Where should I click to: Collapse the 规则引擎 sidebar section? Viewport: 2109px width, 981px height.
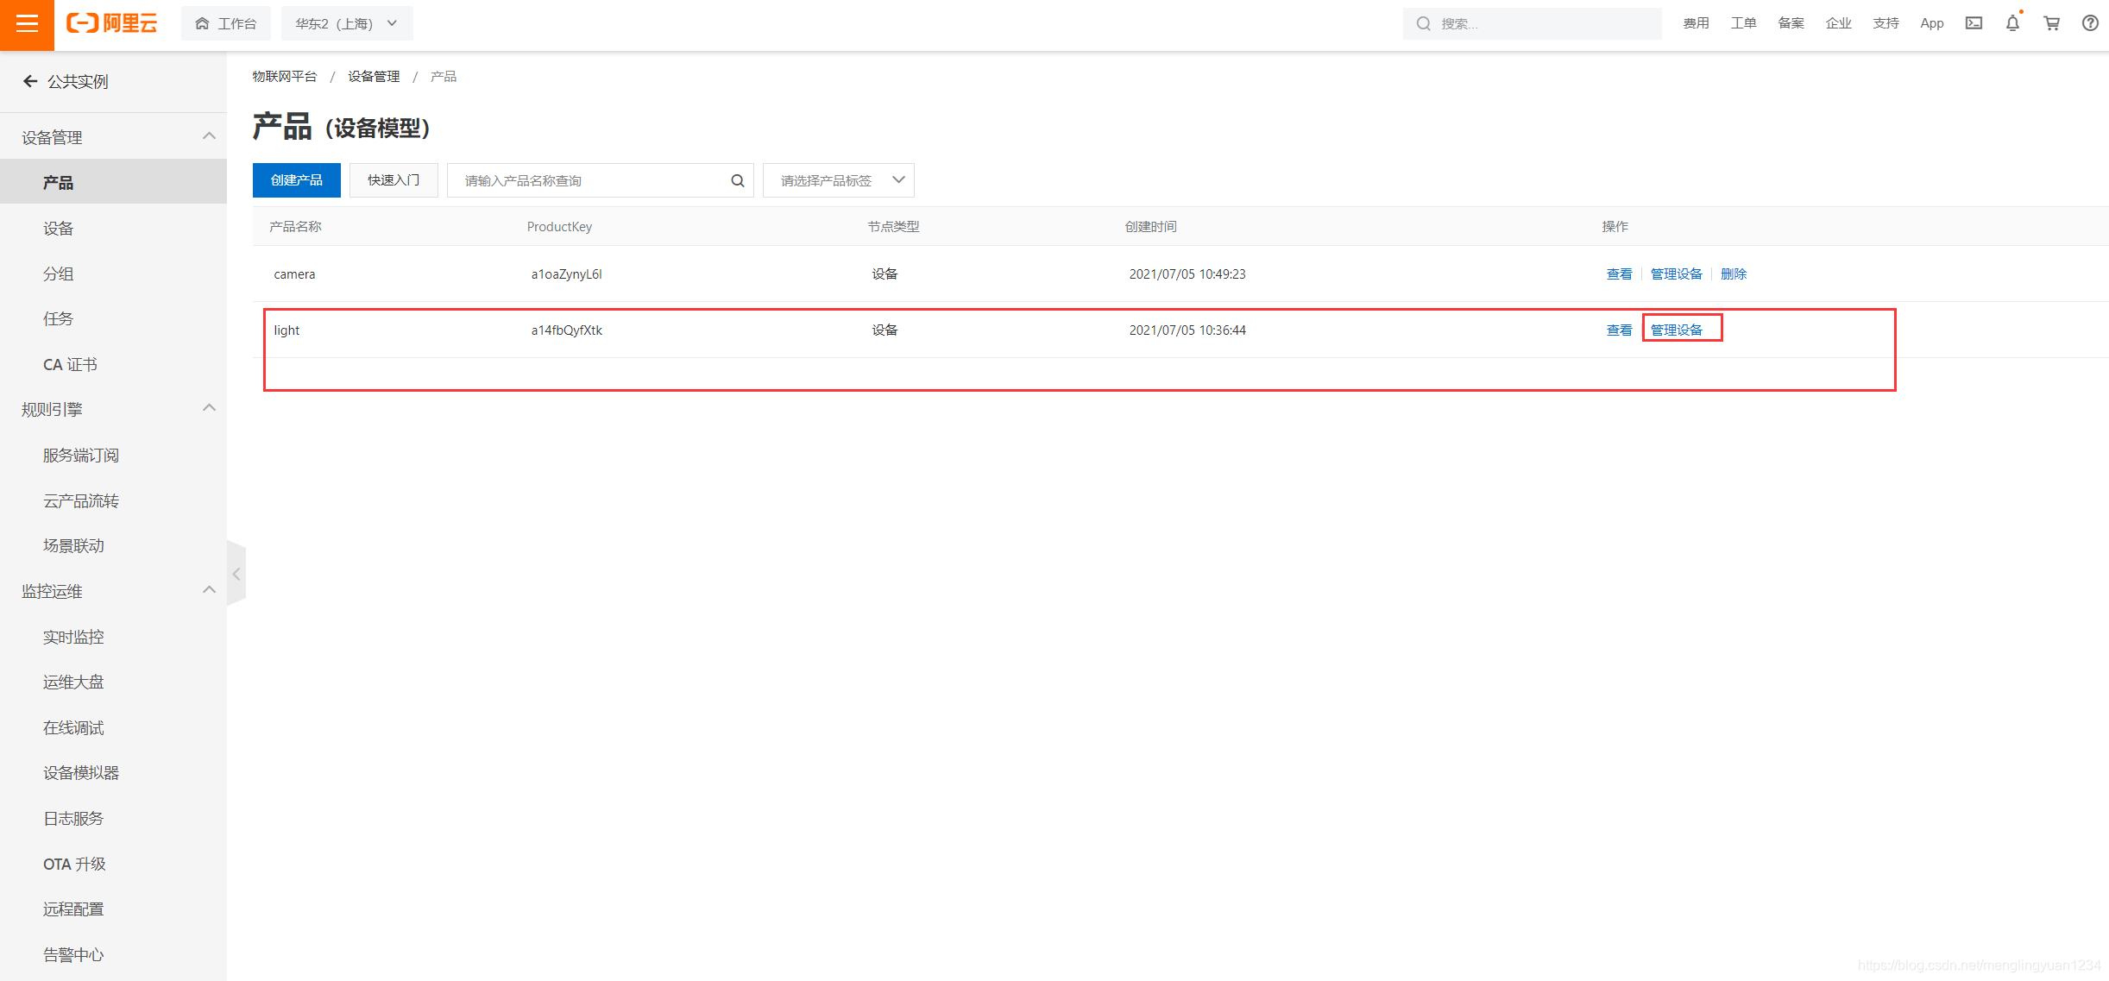coord(209,408)
